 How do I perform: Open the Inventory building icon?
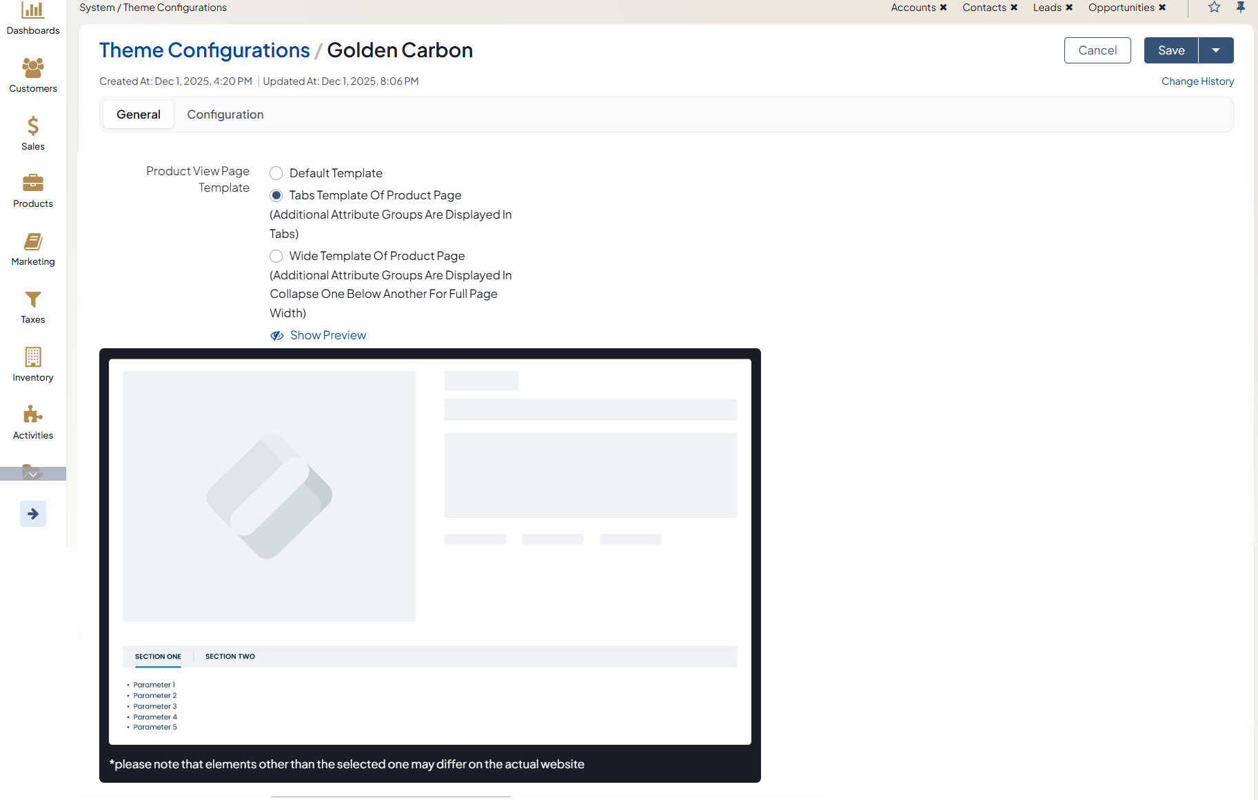[32, 357]
